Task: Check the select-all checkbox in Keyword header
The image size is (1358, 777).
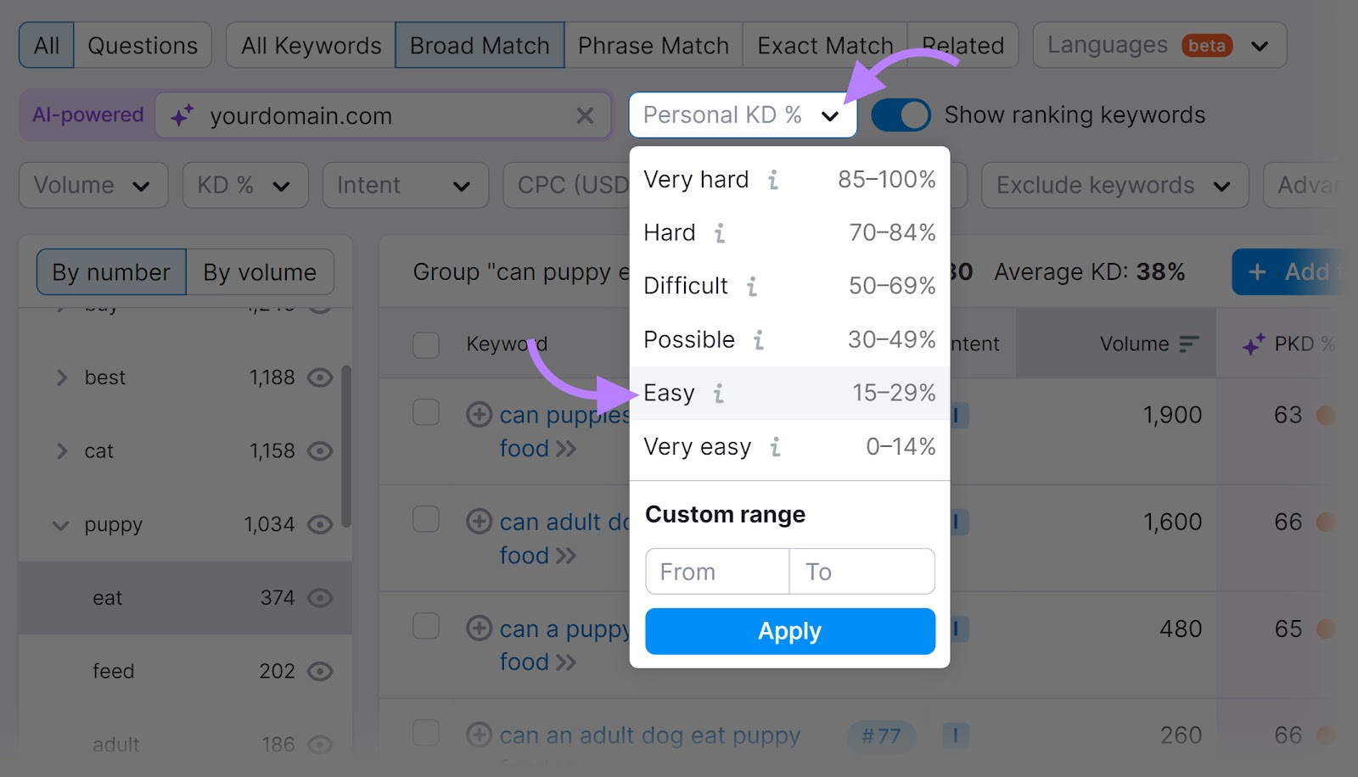Action: (x=426, y=344)
